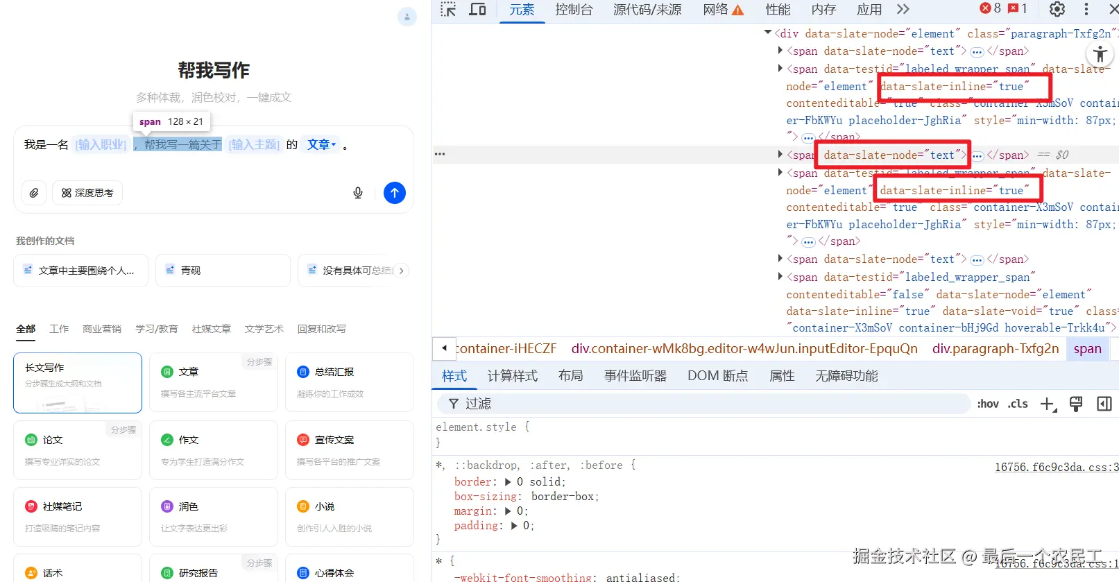This screenshot has width=1119, height=582.
Task: Click the issues count badge
Action: [x=1017, y=8]
